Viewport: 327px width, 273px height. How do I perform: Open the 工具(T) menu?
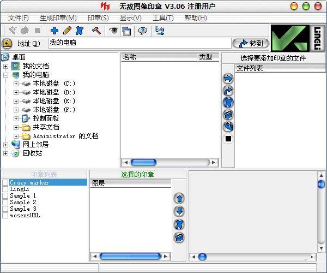[162, 18]
